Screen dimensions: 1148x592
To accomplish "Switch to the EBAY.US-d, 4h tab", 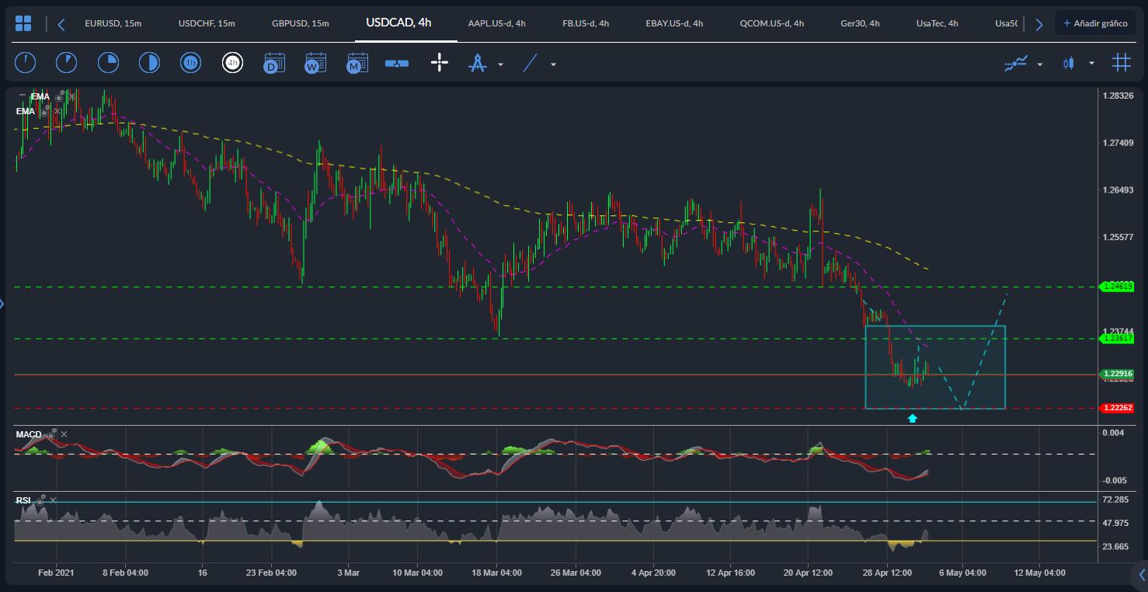I will [x=674, y=23].
